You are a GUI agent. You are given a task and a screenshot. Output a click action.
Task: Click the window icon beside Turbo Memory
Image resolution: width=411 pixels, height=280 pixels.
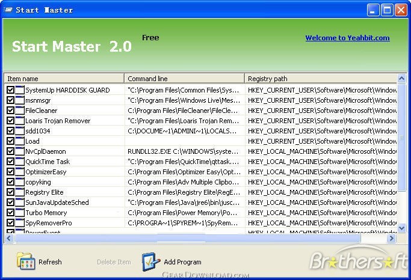click(x=20, y=213)
